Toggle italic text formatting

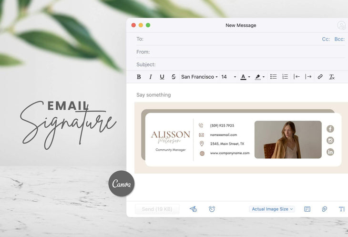(151, 77)
